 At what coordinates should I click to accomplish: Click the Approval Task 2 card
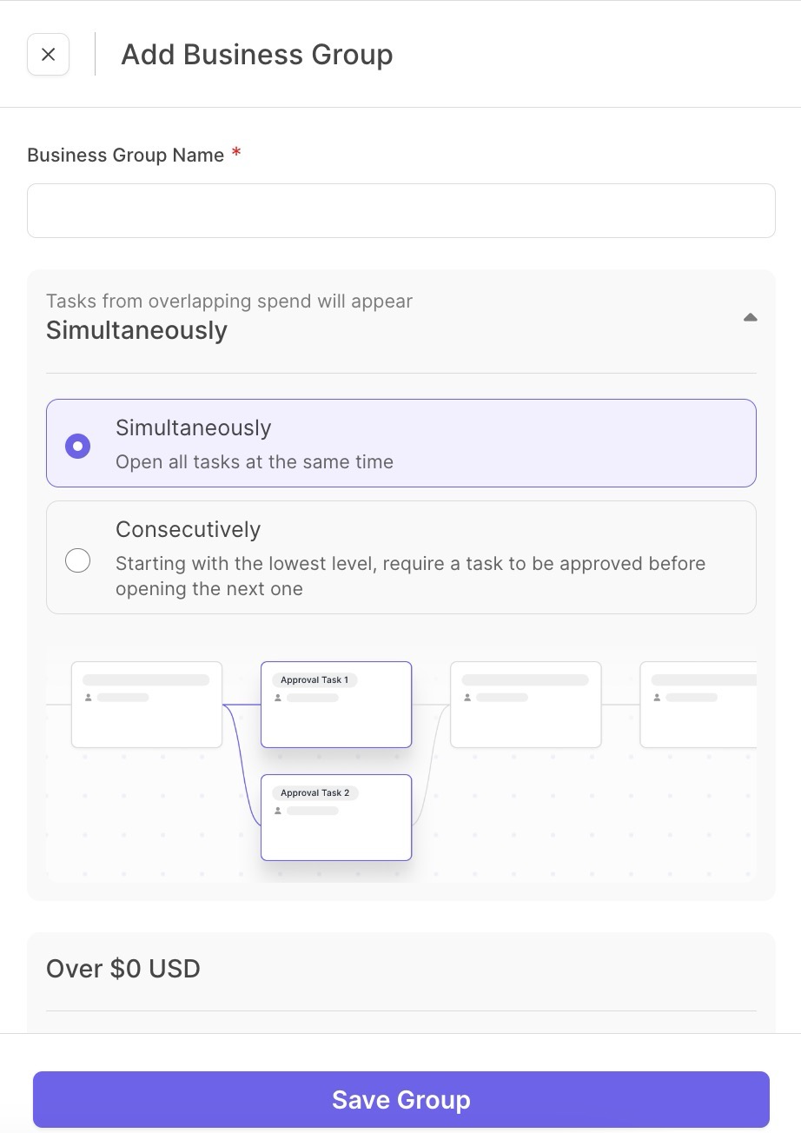[336, 818]
